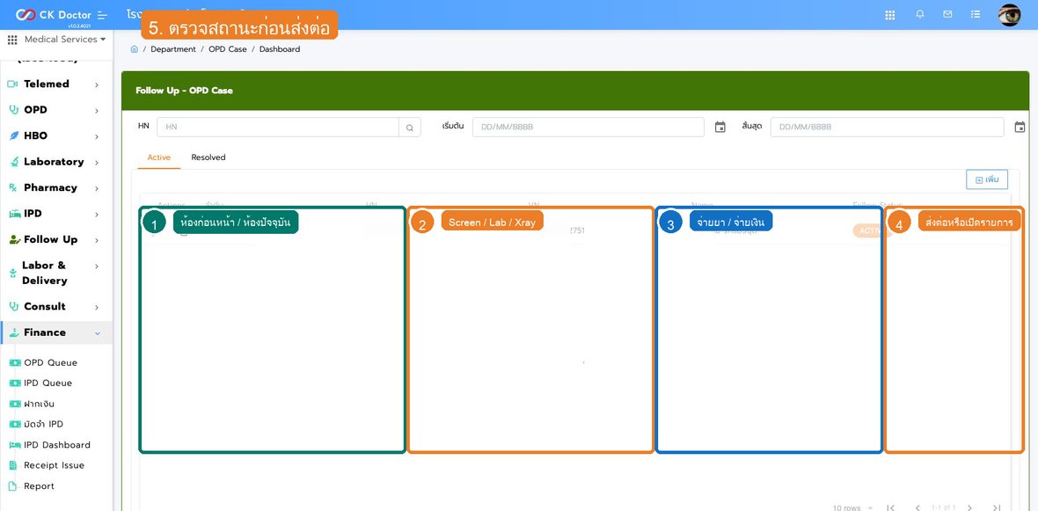Click the OPD Queue money icon
1038x511 pixels.
coord(14,362)
